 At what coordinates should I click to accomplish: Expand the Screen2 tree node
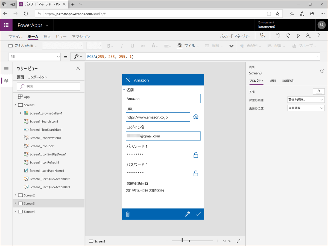coord(15,195)
